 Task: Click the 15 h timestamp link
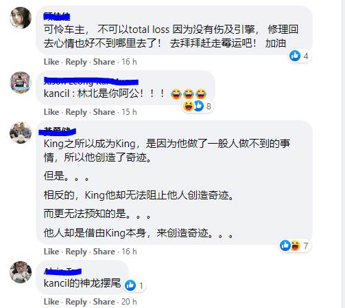click(129, 112)
